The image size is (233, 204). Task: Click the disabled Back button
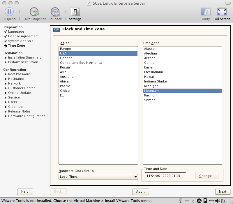(58, 192)
